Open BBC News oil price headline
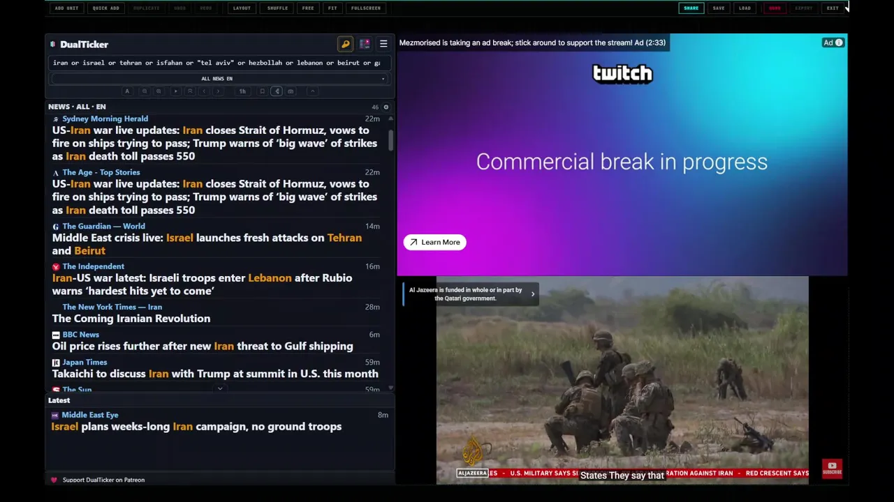894x502 pixels. pos(203,346)
